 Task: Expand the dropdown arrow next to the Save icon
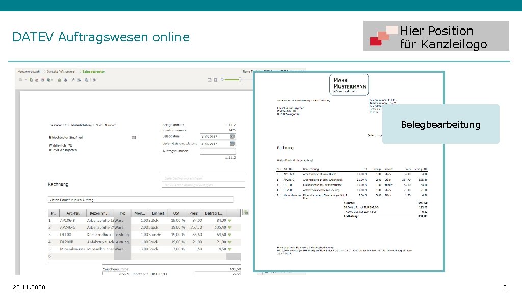click(x=25, y=80)
